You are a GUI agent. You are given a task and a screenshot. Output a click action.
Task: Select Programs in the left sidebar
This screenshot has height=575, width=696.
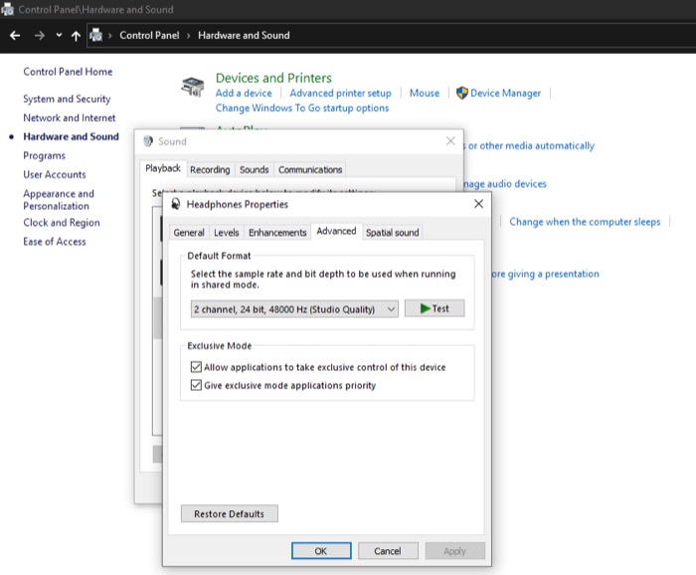tap(45, 155)
